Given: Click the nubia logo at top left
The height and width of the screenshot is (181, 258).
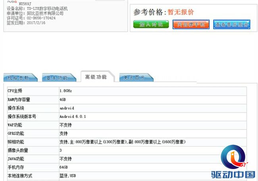Looking at the screenshot, I should pos(12,2).
